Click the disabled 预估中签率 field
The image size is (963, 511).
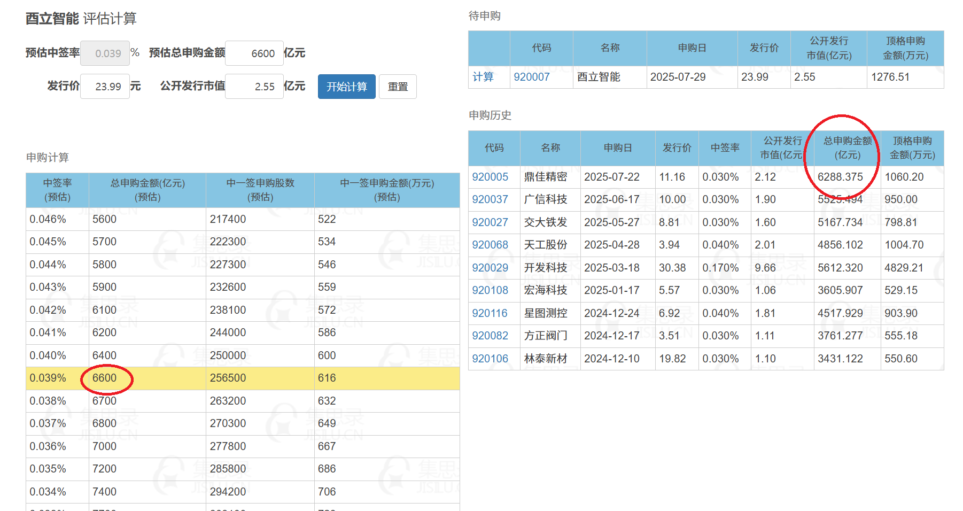pyautogui.click(x=105, y=53)
